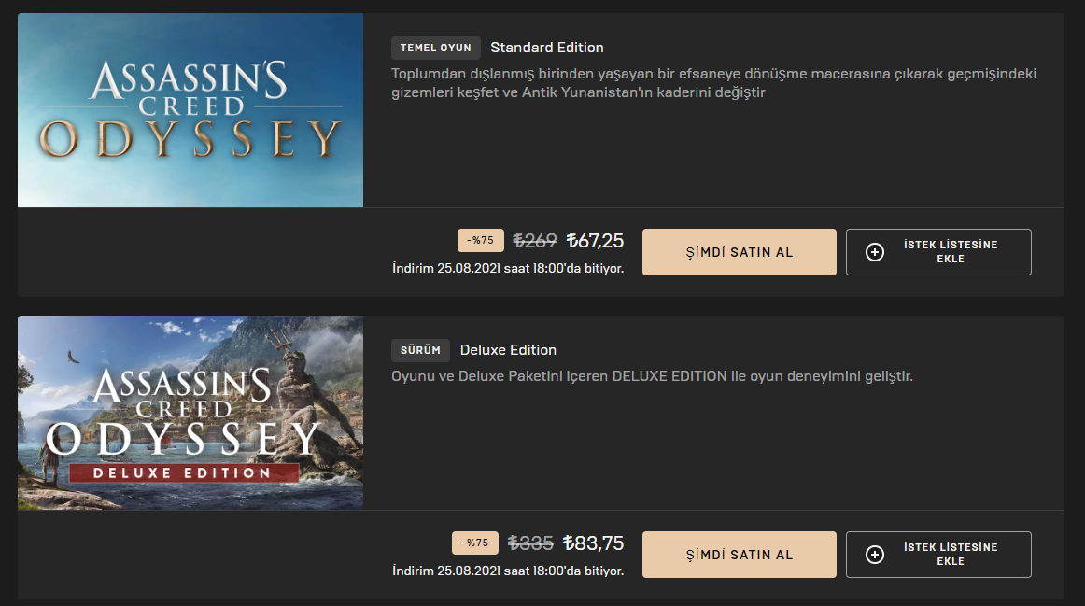Viewport: 1085px width, 606px height.
Task: Click the -%75 discount badge beside ₺335
Action: pyautogui.click(x=475, y=543)
